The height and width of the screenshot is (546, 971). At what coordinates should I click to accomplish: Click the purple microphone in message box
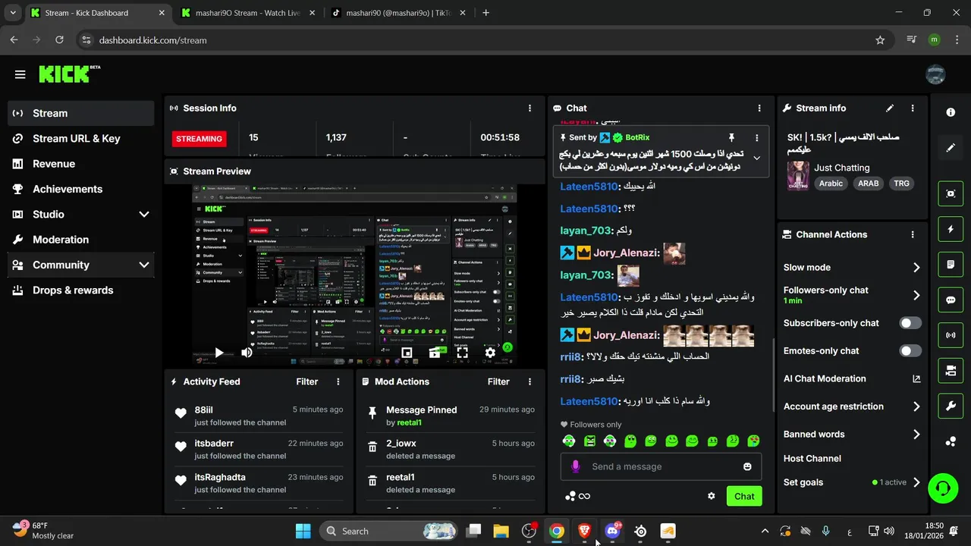pos(576,466)
